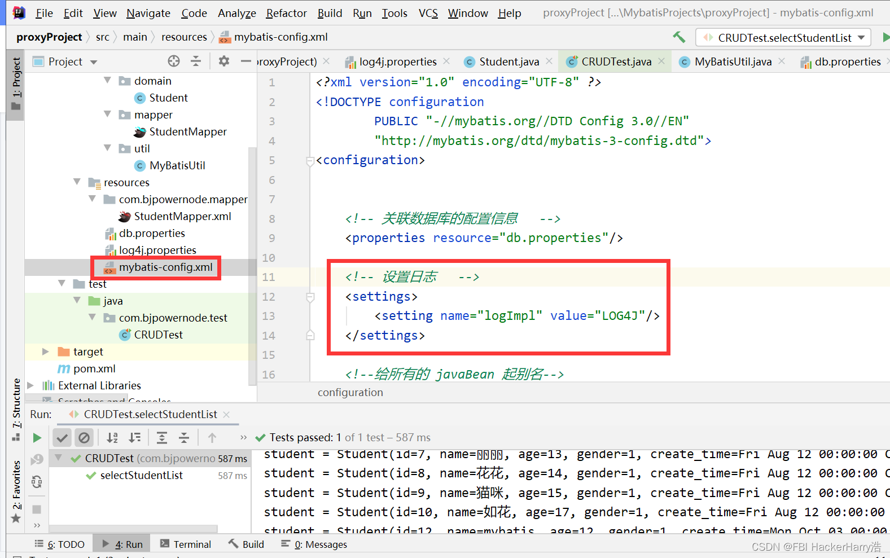Open the Terminal tool window
The width and height of the screenshot is (890, 558).
coord(186,544)
